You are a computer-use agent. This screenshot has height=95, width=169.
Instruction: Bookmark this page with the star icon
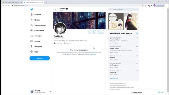point(145,5)
